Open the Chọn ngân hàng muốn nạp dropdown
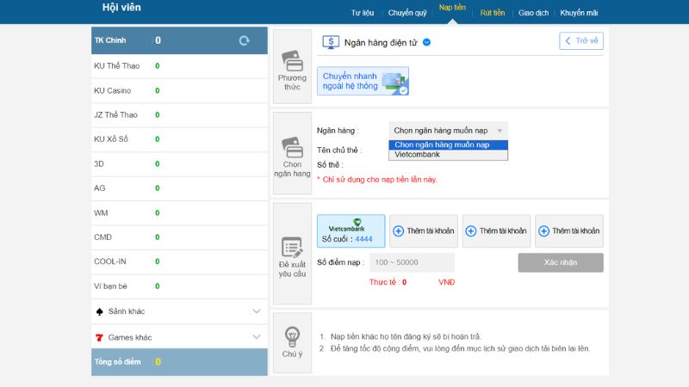The width and height of the screenshot is (689, 387). tap(448, 130)
